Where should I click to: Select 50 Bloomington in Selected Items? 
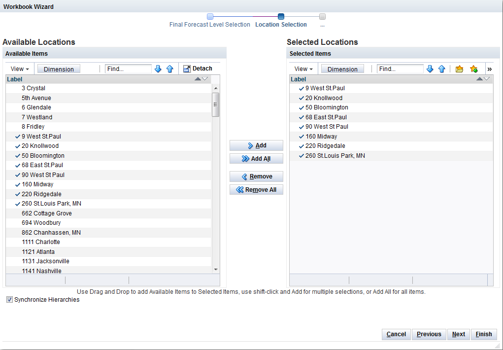pyautogui.click(x=391, y=107)
